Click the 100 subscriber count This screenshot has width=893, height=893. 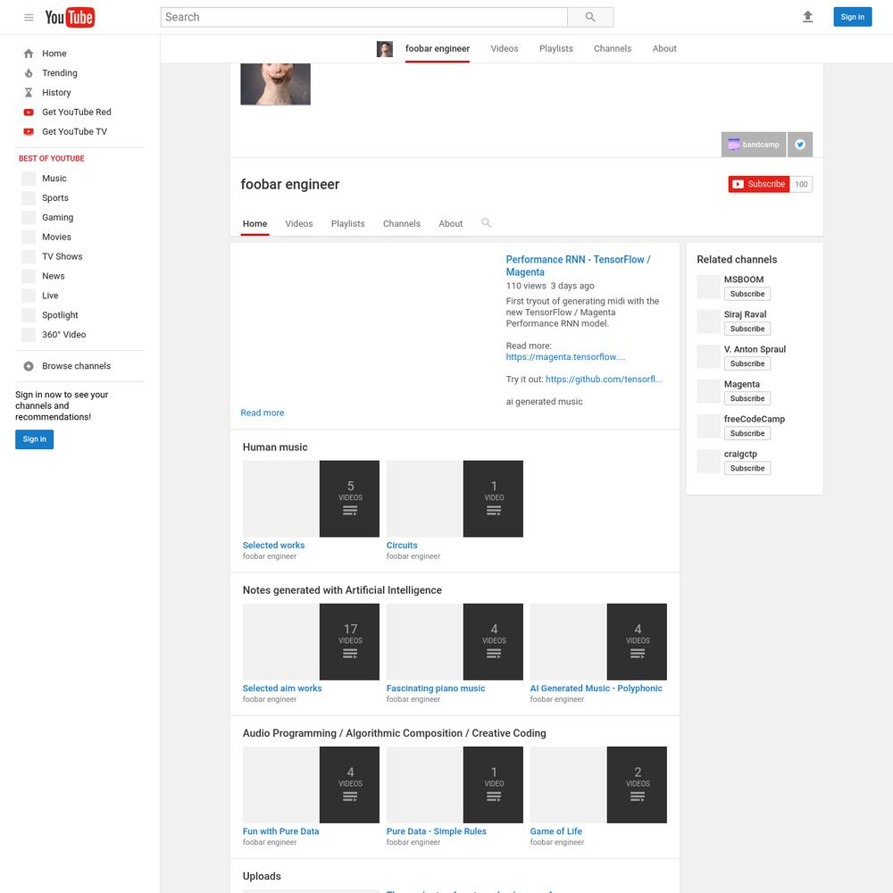pyautogui.click(x=801, y=184)
